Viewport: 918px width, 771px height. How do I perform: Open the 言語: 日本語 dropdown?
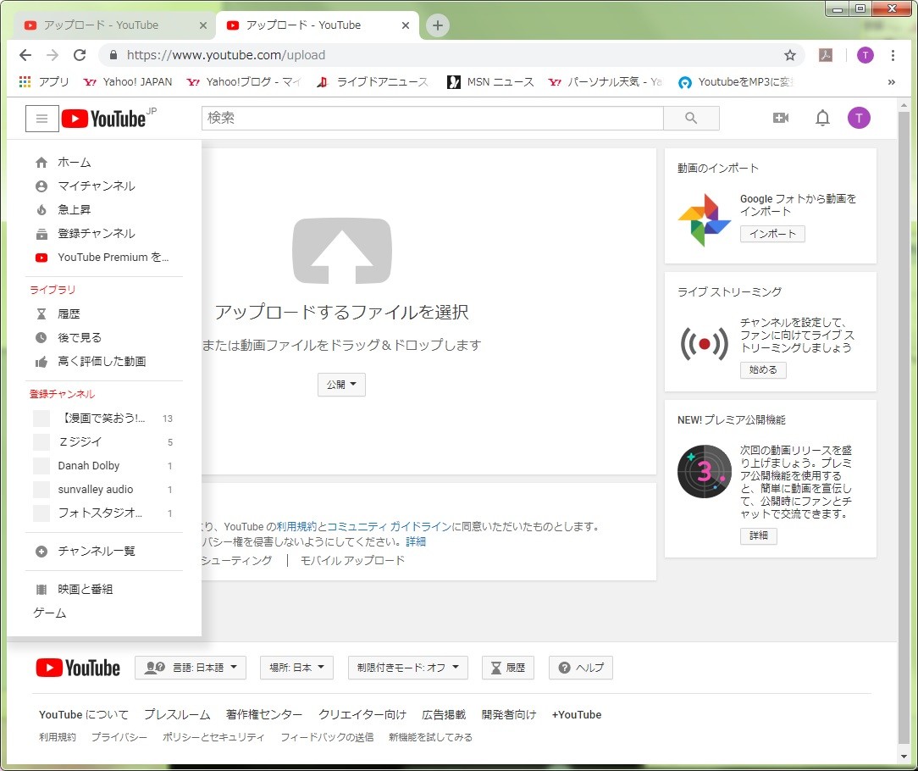pos(191,668)
